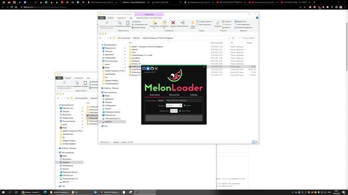Click the Переместить в ribbon icon
The width and height of the screenshot is (348, 195).
pos(154,24)
